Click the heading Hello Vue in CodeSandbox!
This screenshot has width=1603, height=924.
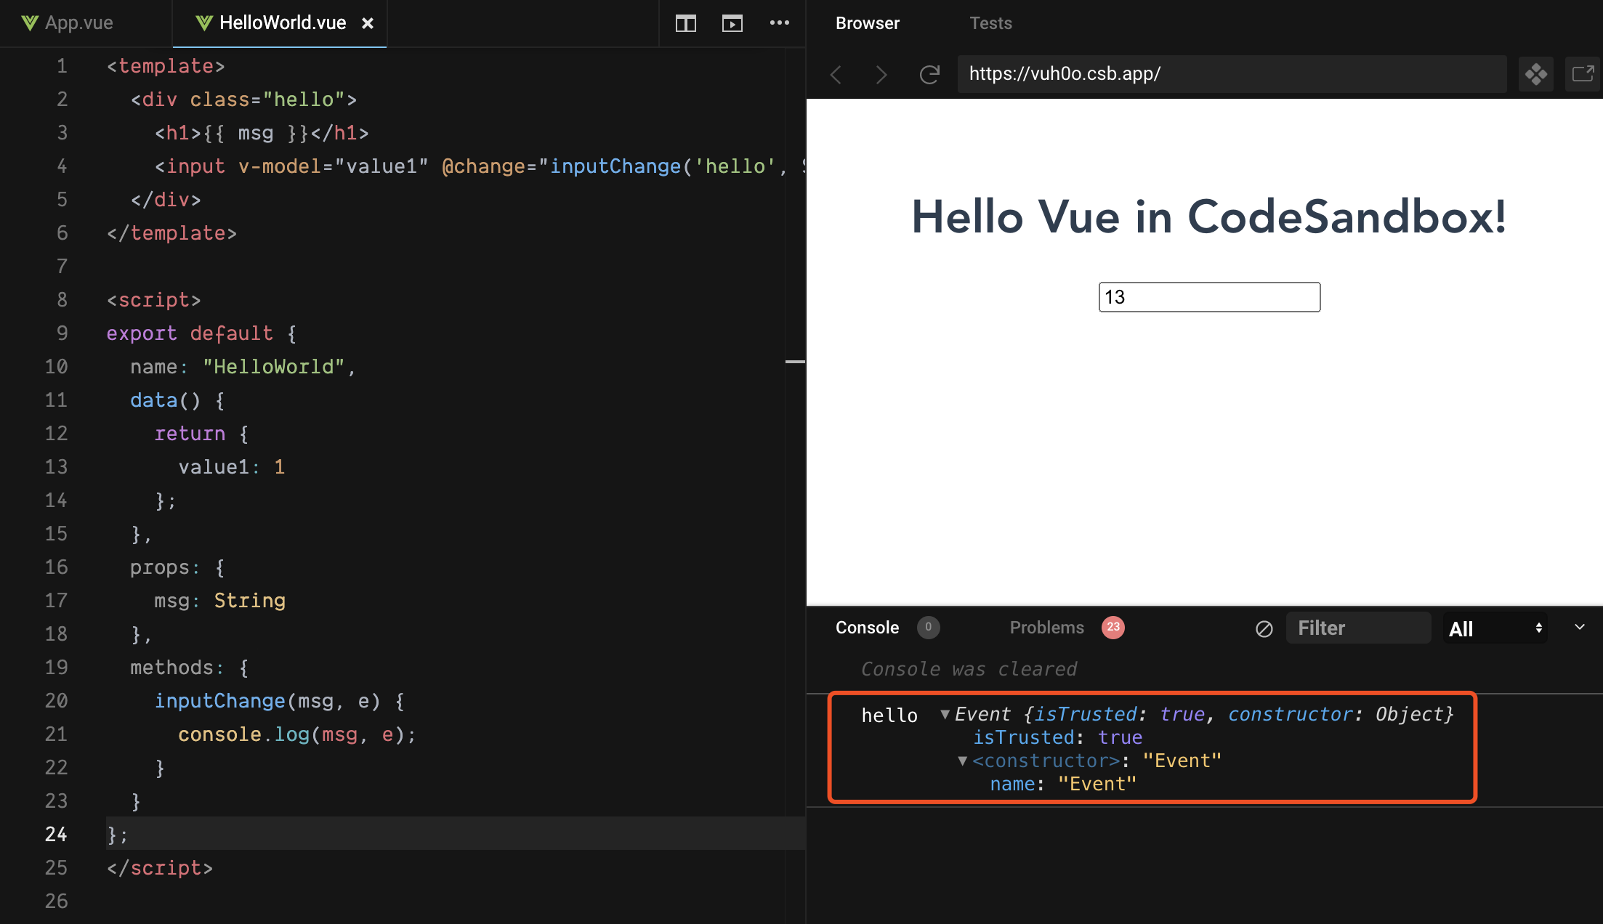click(1209, 216)
